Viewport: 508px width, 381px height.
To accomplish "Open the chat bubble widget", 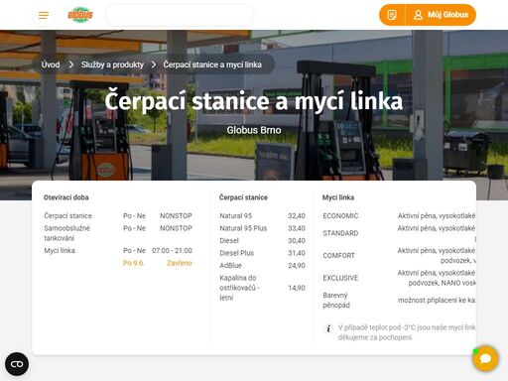I will click(485, 358).
